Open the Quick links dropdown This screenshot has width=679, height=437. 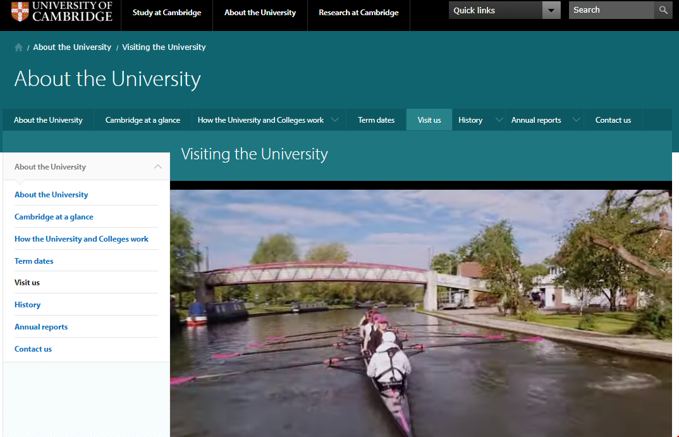(551, 10)
